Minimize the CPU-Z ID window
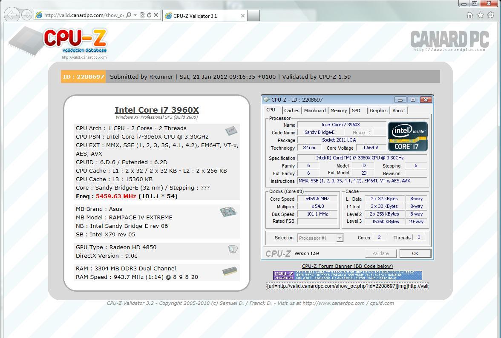Screen dimensions: 501x338 [x=400, y=100]
